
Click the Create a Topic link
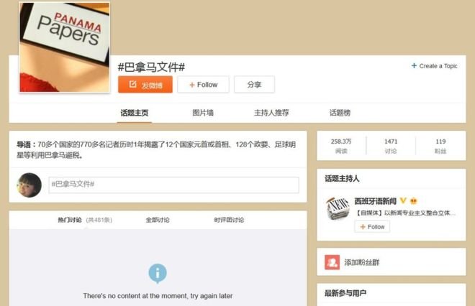[x=434, y=66]
